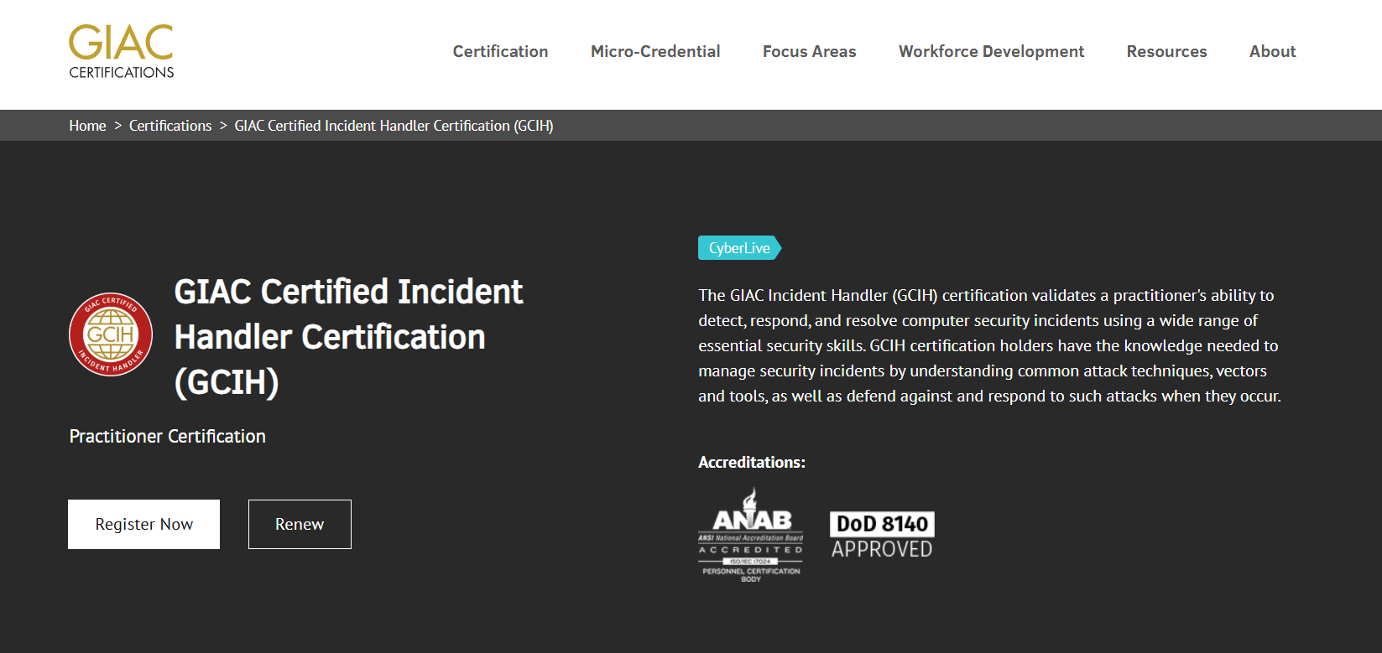The height and width of the screenshot is (653, 1382).
Task: Open the Workforce Development menu
Action: pyautogui.click(x=991, y=52)
